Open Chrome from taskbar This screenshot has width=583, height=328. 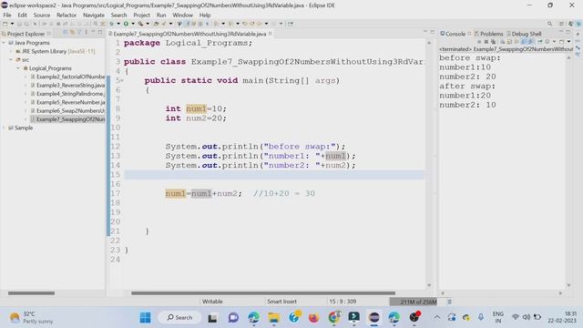(x=334, y=318)
